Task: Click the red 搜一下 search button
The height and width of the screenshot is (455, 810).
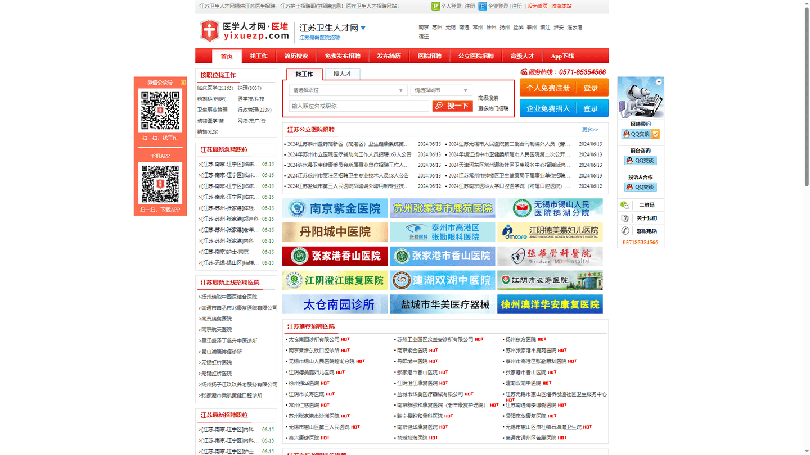Action: click(453, 106)
